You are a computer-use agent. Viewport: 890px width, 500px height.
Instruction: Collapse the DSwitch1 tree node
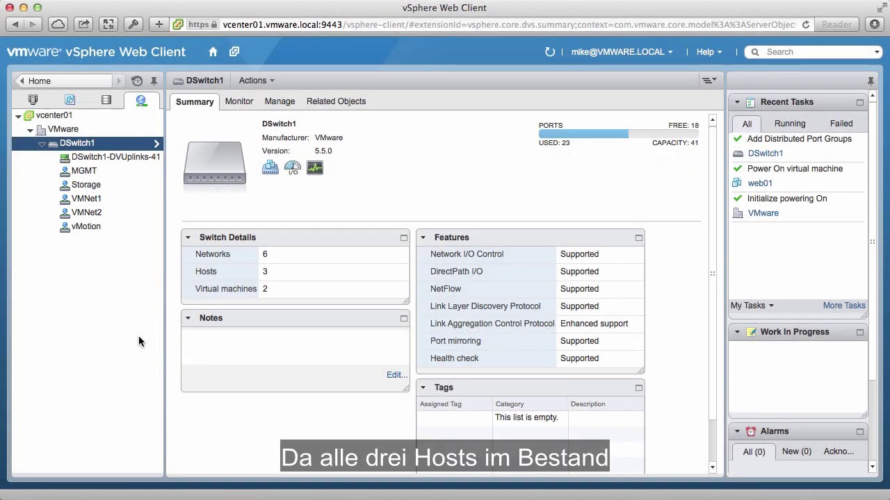point(42,144)
